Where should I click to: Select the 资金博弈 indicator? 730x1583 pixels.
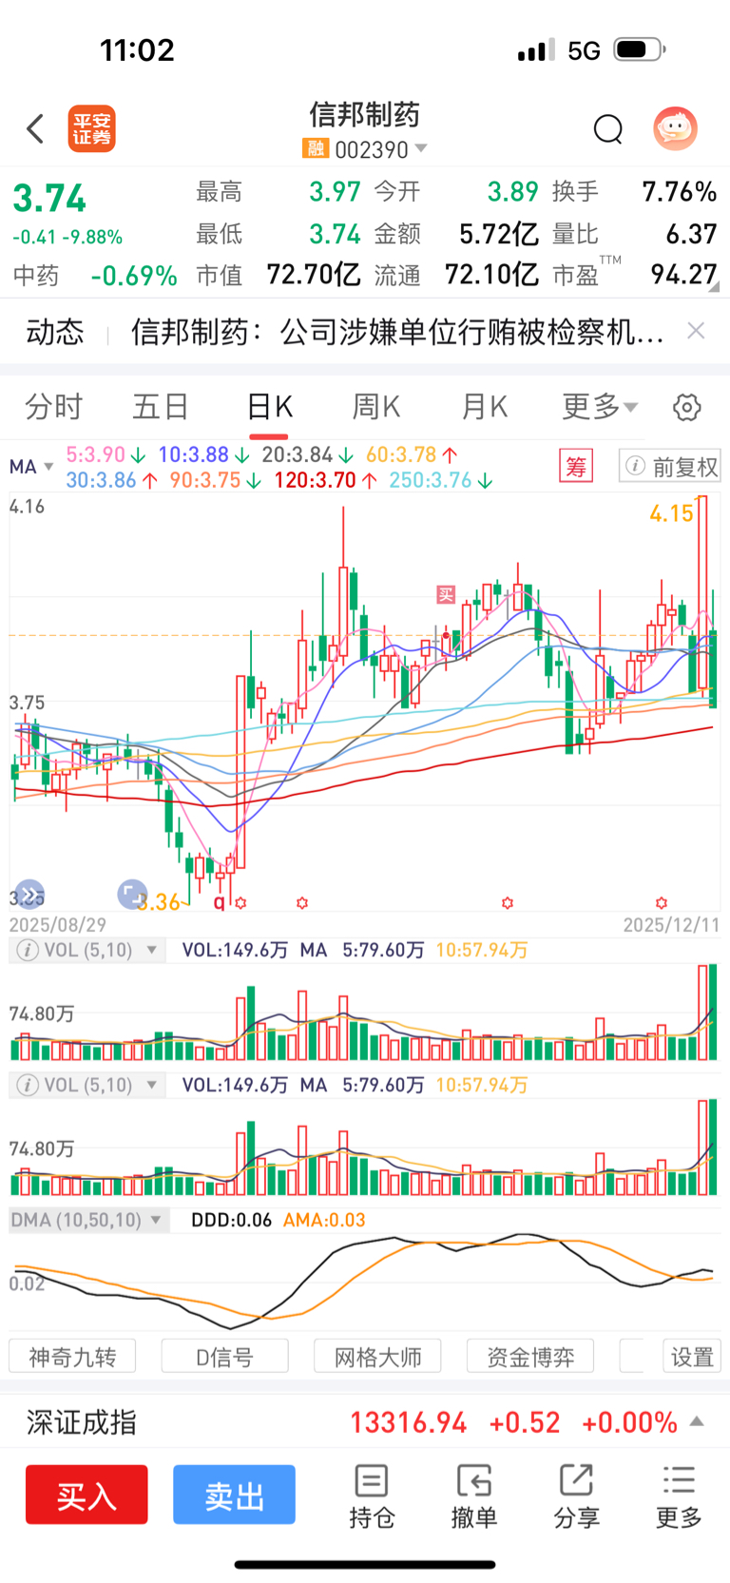[x=530, y=1357]
